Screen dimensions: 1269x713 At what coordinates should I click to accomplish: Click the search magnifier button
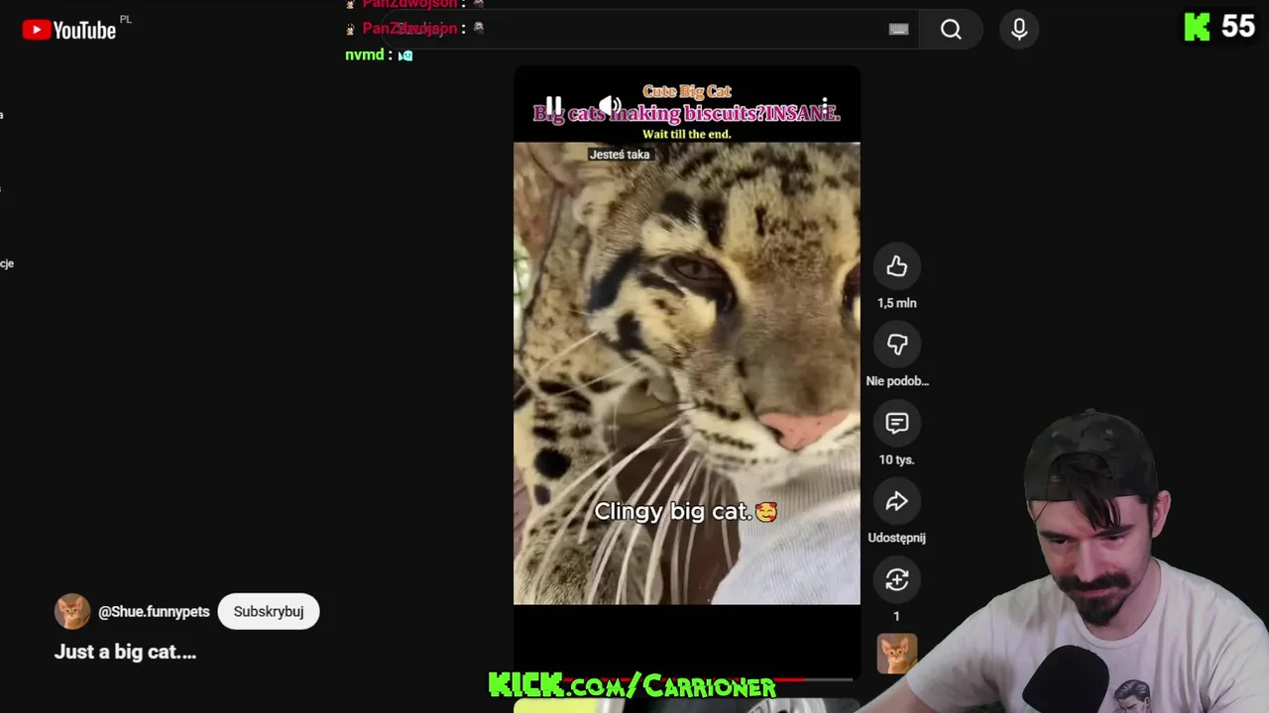pos(951,30)
